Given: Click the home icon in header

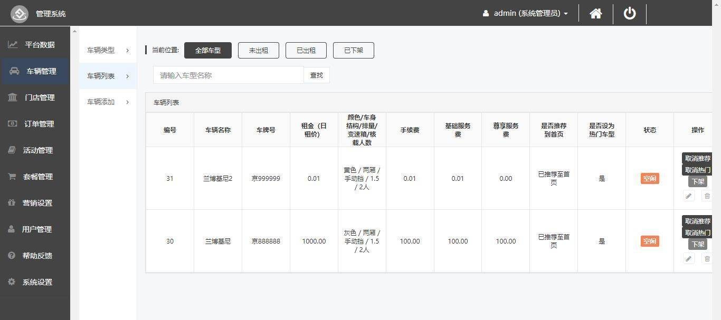Looking at the screenshot, I should tap(595, 13).
